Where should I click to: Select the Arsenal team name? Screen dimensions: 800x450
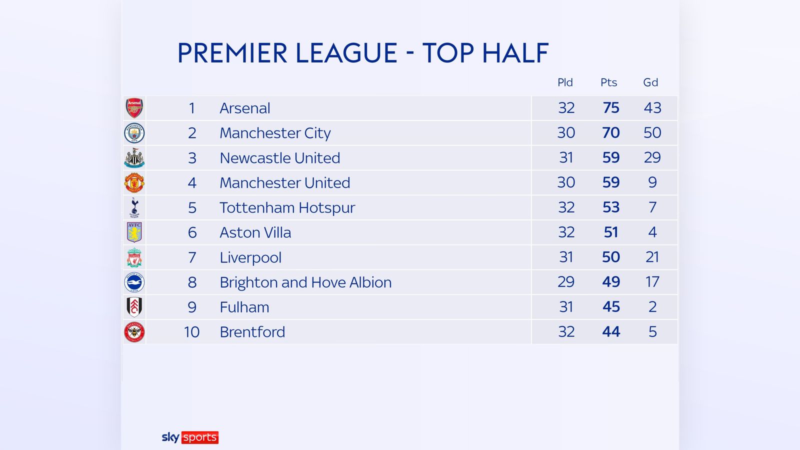[245, 108]
